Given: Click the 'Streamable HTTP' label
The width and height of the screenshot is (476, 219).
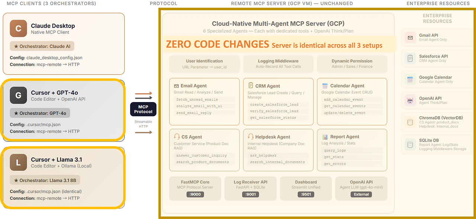Looking at the screenshot, I should (x=143, y=124).
